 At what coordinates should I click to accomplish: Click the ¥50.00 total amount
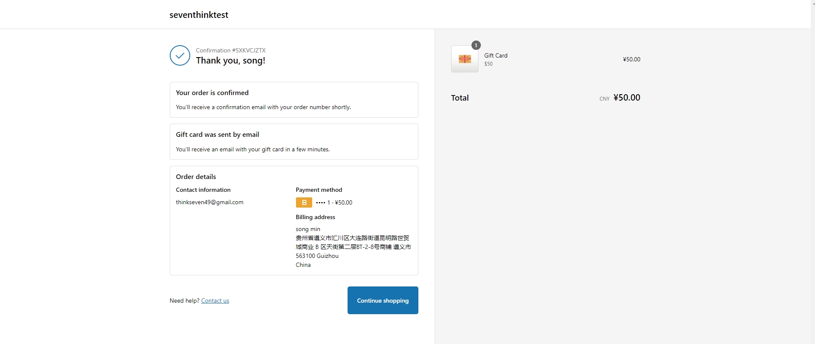626,98
